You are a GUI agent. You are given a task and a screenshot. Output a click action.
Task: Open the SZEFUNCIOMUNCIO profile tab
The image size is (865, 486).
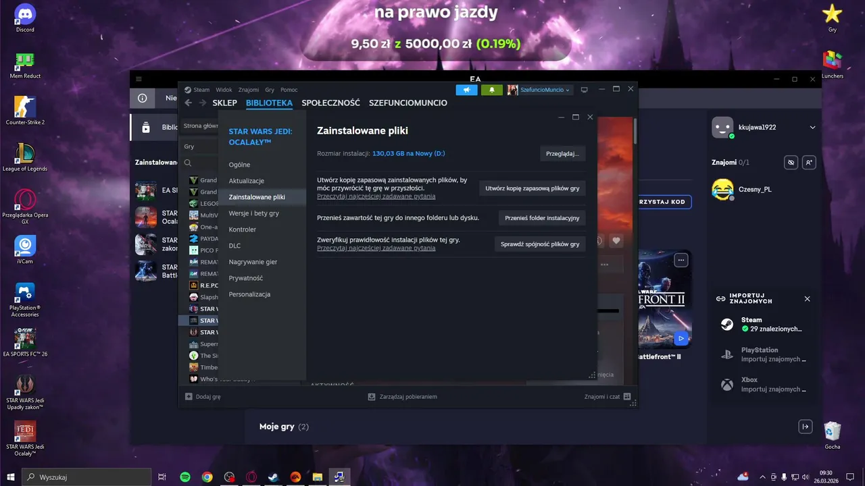tap(408, 103)
